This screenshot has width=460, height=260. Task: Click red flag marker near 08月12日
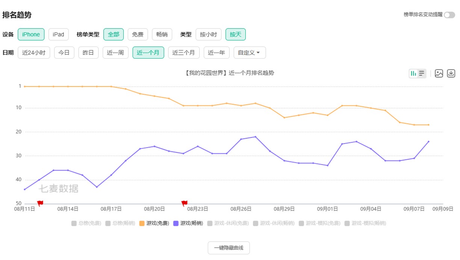[40, 203]
